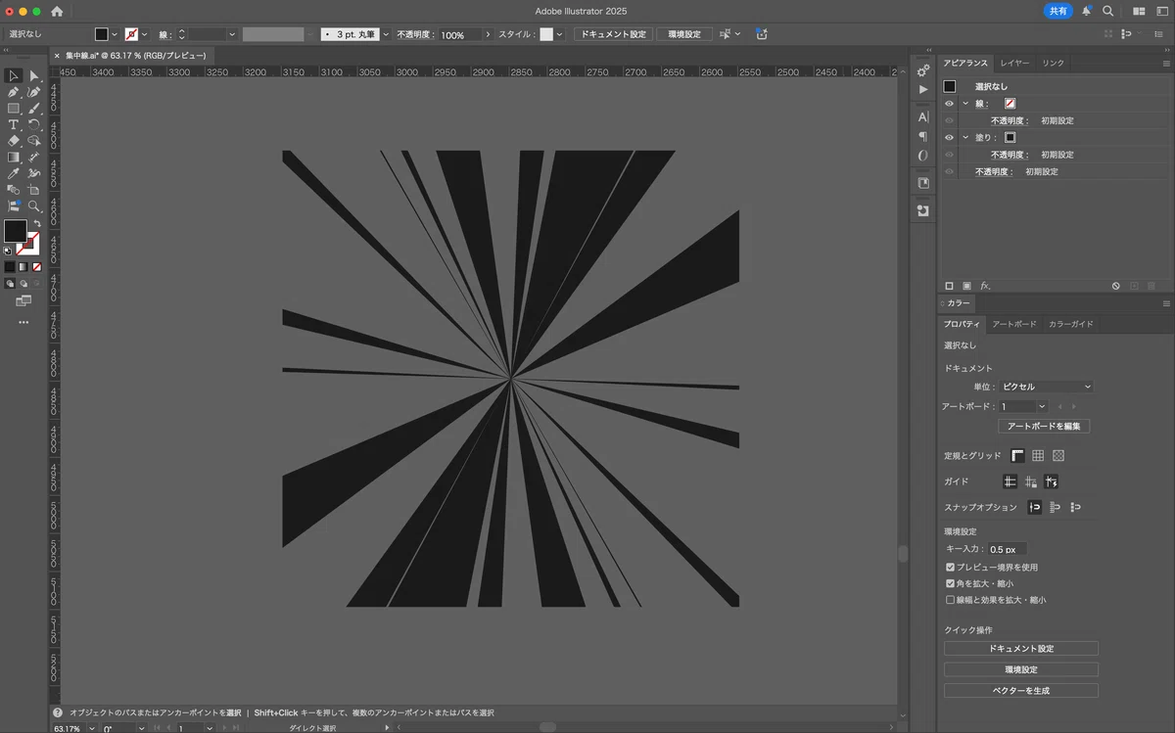Select the Zoom tool
Screen dimensions: 1175x733
click(34, 206)
